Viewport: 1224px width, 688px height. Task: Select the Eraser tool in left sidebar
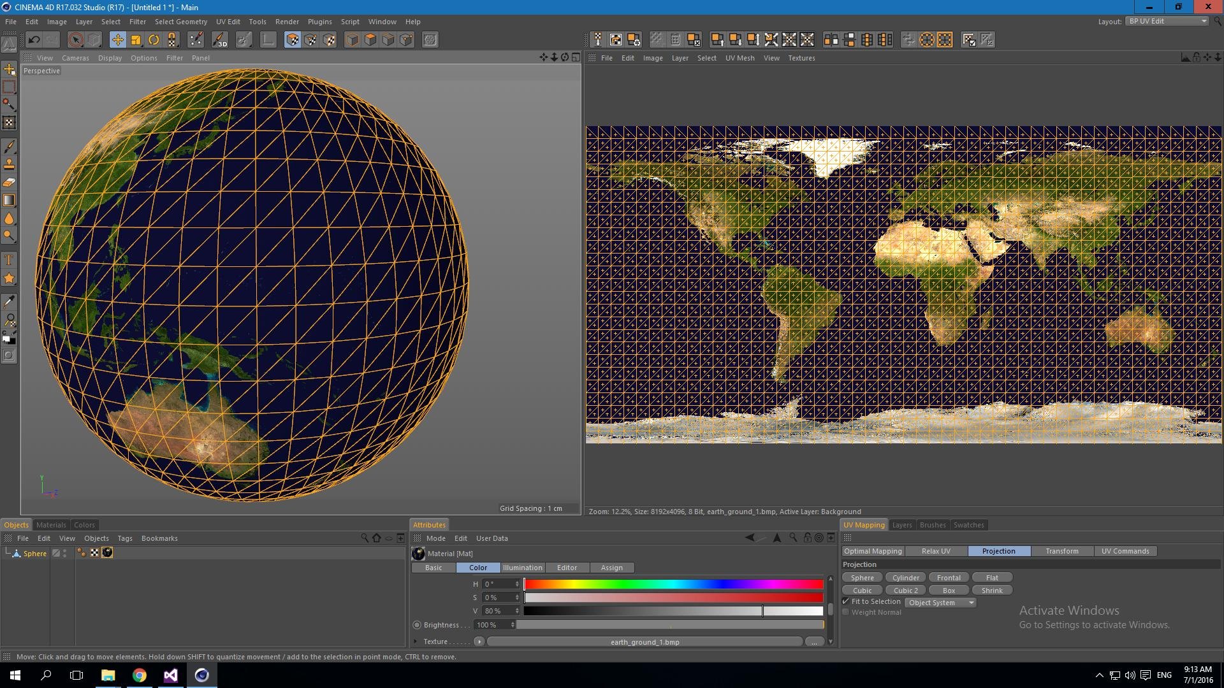tap(9, 183)
